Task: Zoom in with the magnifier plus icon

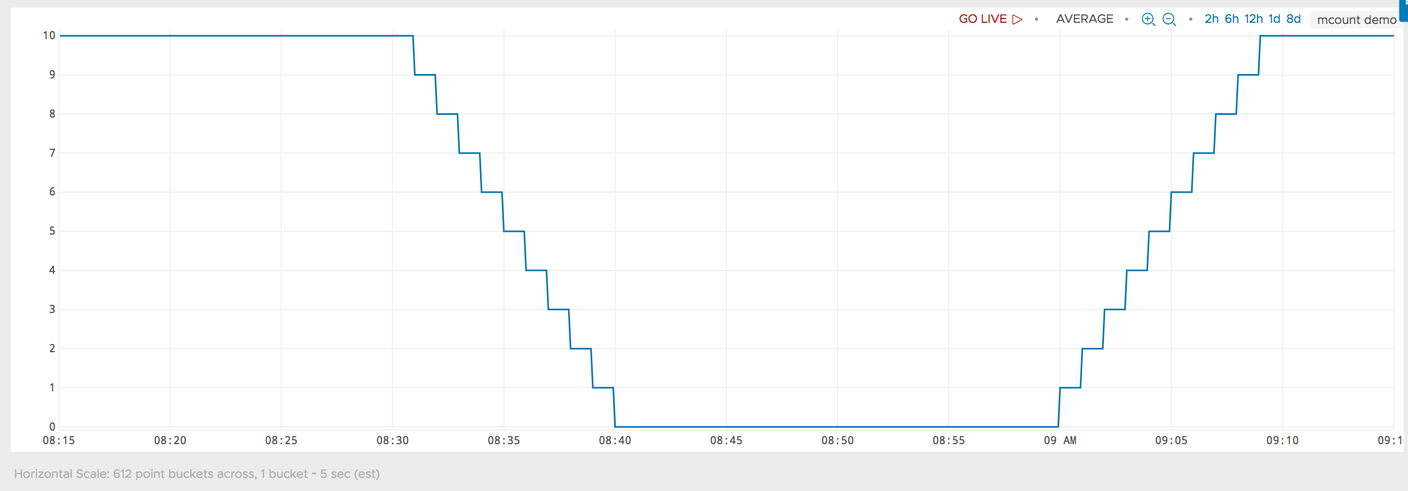Action: [1149, 19]
